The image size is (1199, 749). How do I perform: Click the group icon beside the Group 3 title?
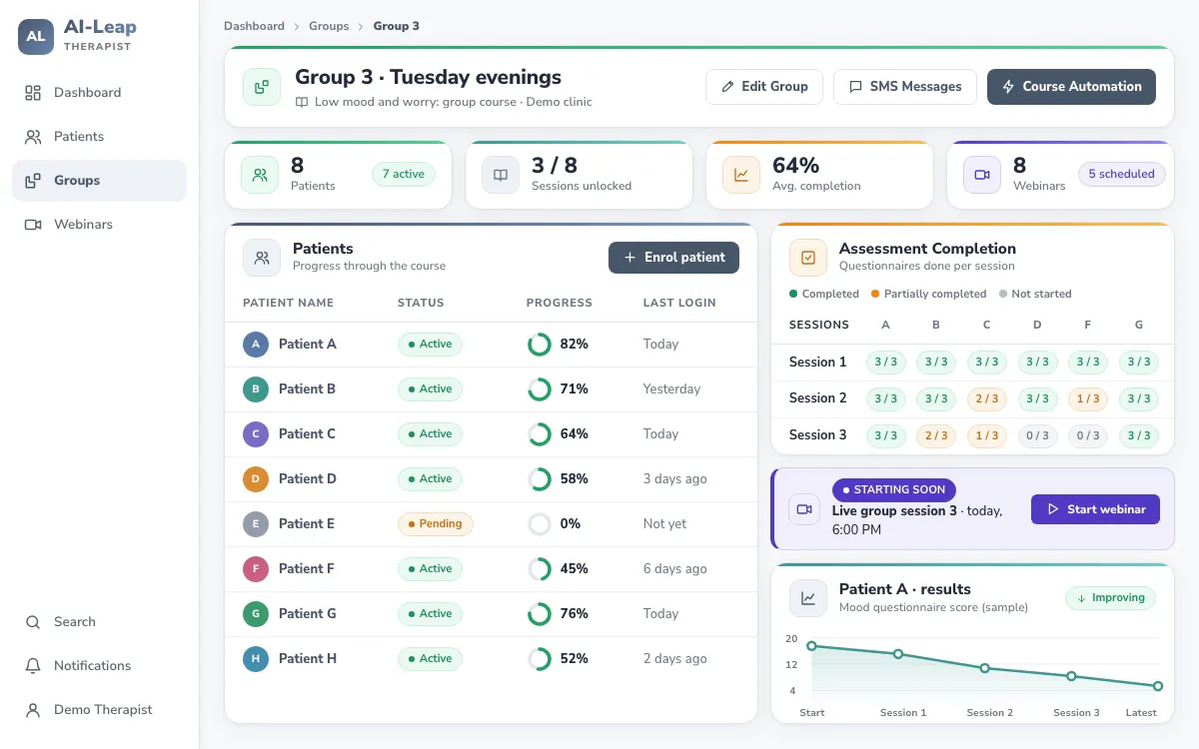[x=262, y=87]
